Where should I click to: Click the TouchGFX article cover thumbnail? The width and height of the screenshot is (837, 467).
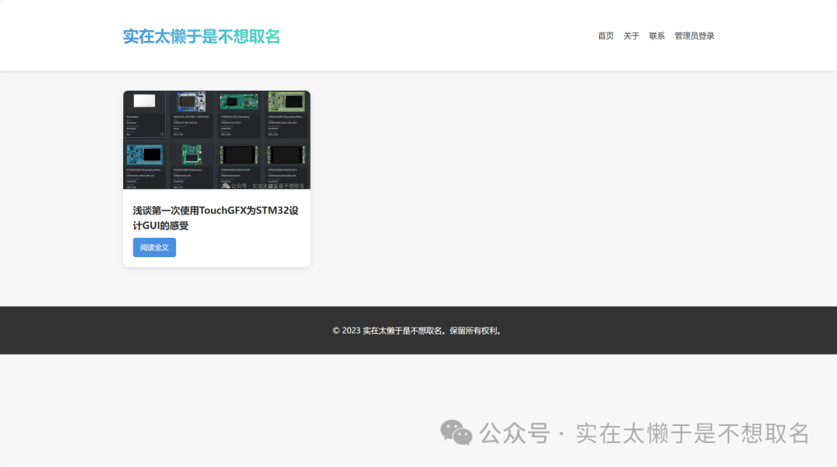coord(217,140)
